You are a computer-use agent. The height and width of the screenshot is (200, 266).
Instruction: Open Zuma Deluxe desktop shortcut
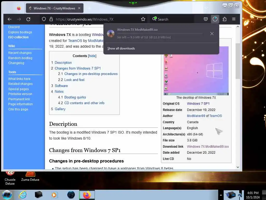[x=30, y=177]
